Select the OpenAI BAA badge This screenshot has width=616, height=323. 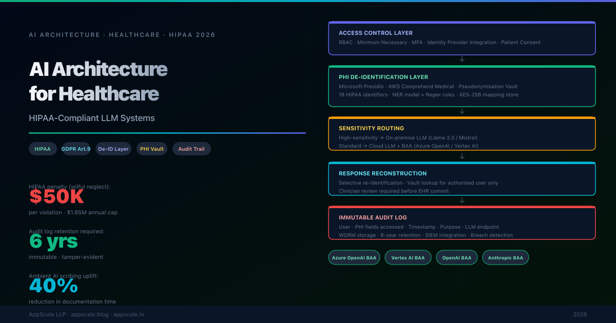pyautogui.click(x=456, y=257)
